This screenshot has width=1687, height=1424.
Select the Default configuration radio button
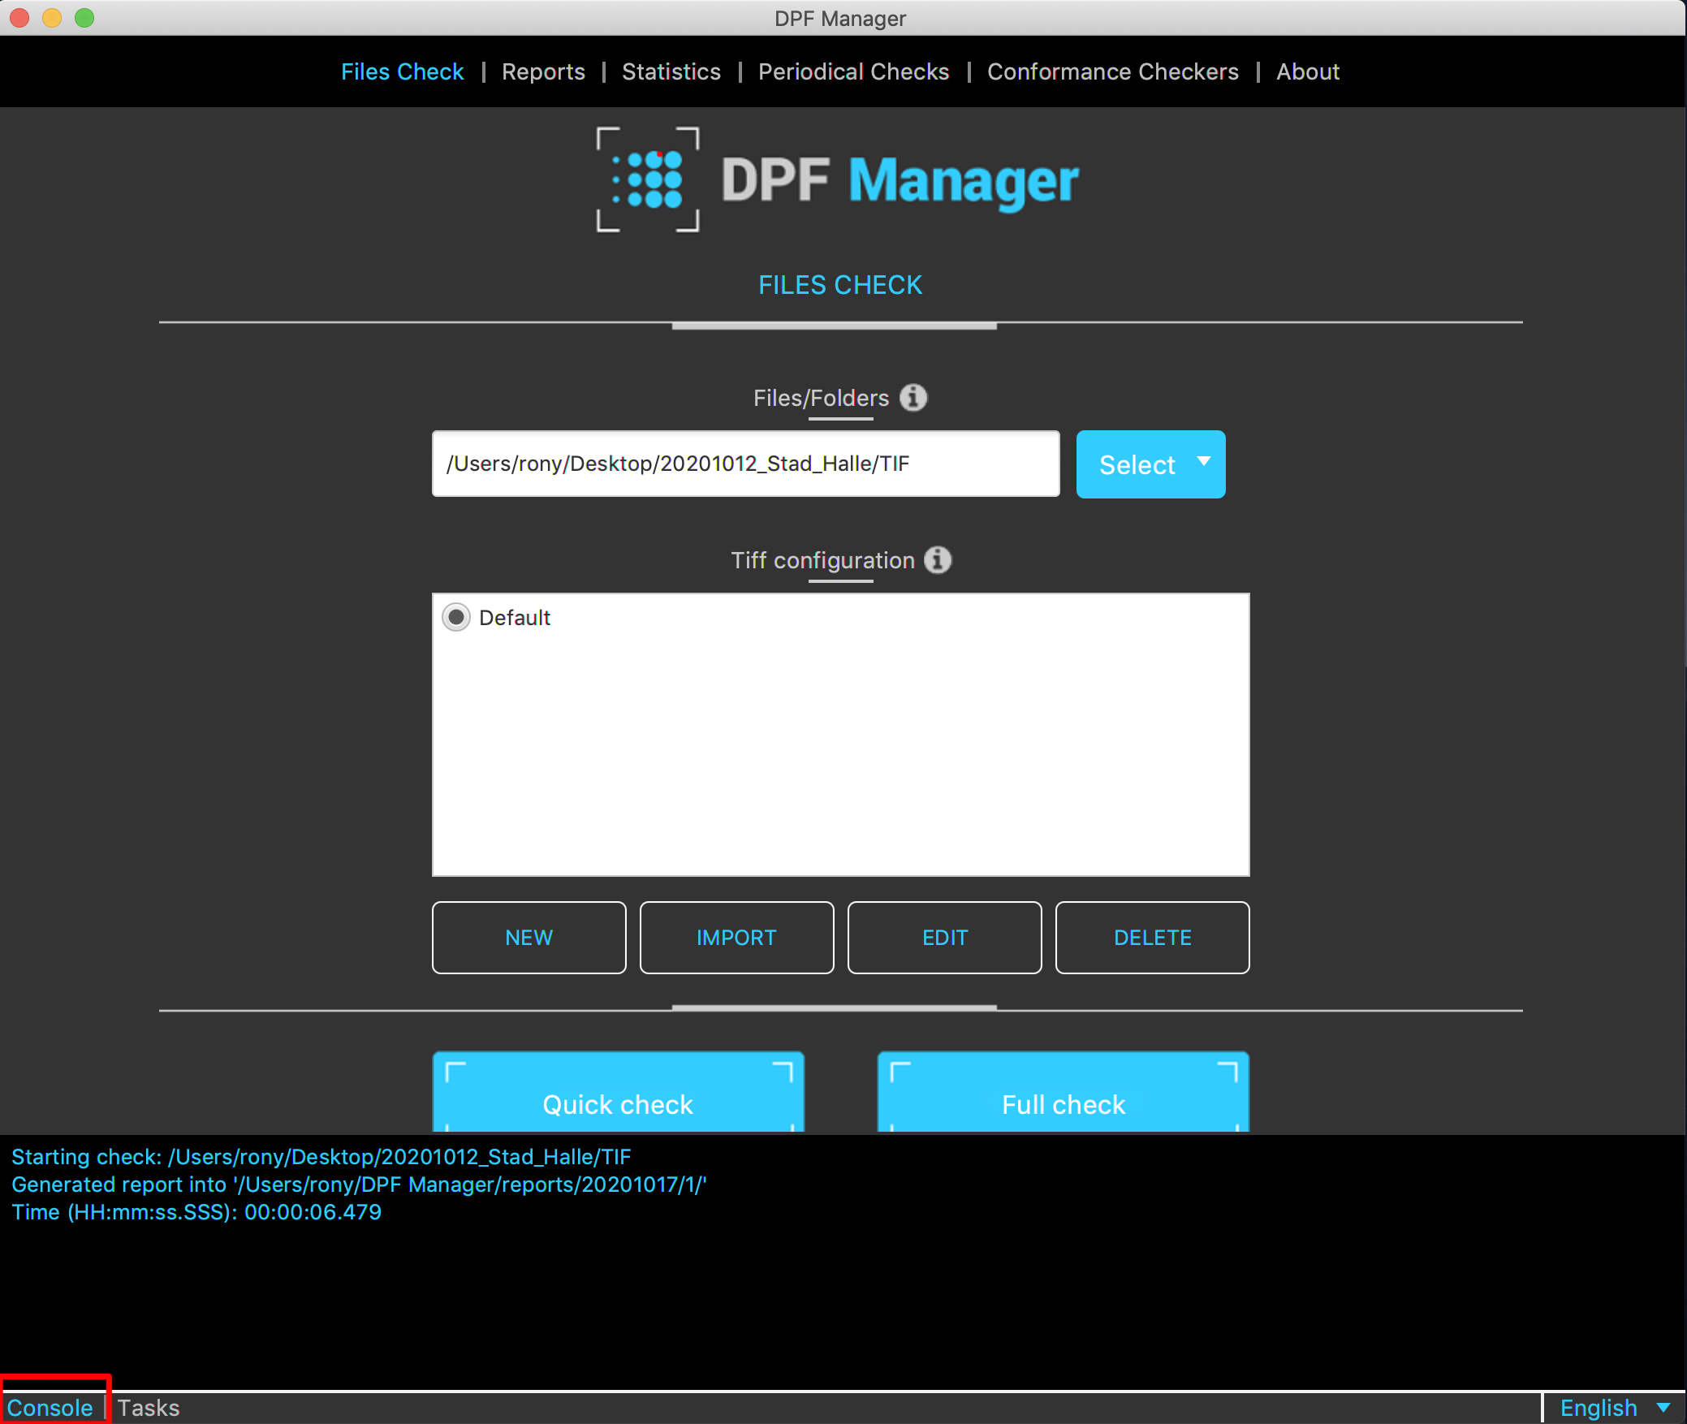pos(456,617)
